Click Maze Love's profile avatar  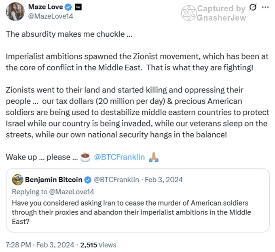coord(15,11)
